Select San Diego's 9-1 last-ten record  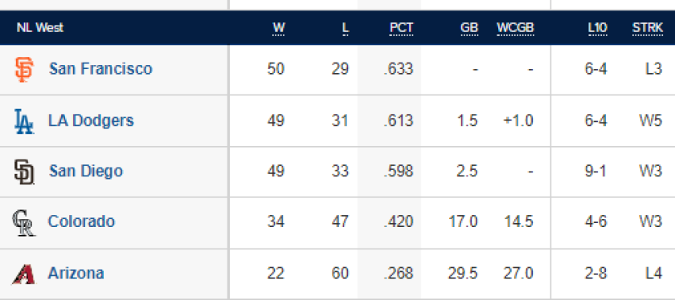pyautogui.click(x=595, y=171)
